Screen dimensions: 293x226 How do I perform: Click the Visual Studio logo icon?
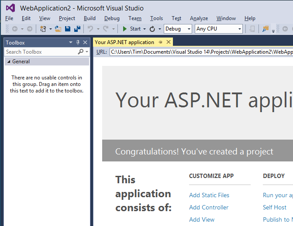pyautogui.click(x=10, y=8)
